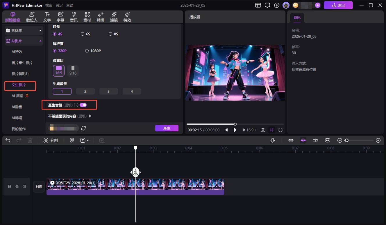386x225 pixels.
Task: Choose the 8S duration option
Action: click(x=110, y=34)
